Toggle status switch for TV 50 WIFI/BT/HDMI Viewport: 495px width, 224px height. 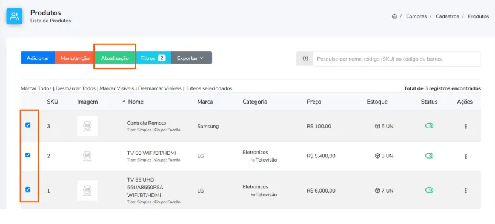pyautogui.click(x=429, y=156)
